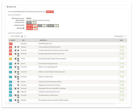
Task: Click the Description column header
Action: pos(43,40)
